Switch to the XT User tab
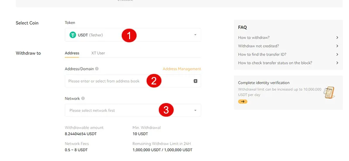 (x=98, y=53)
